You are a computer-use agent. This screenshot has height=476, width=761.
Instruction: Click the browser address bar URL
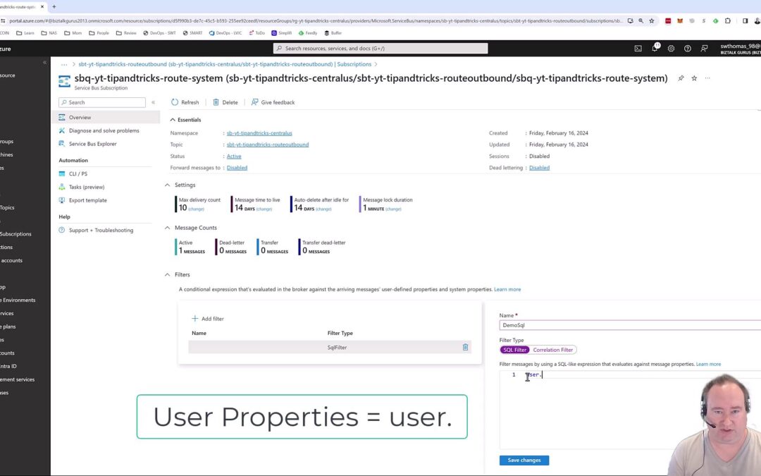point(316,21)
